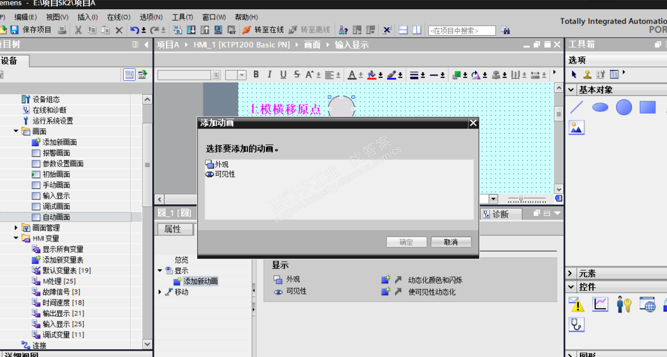Select the Rectangle basic object
Image resolution: width=667 pixels, height=357 pixels.
pyautogui.click(x=647, y=107)
